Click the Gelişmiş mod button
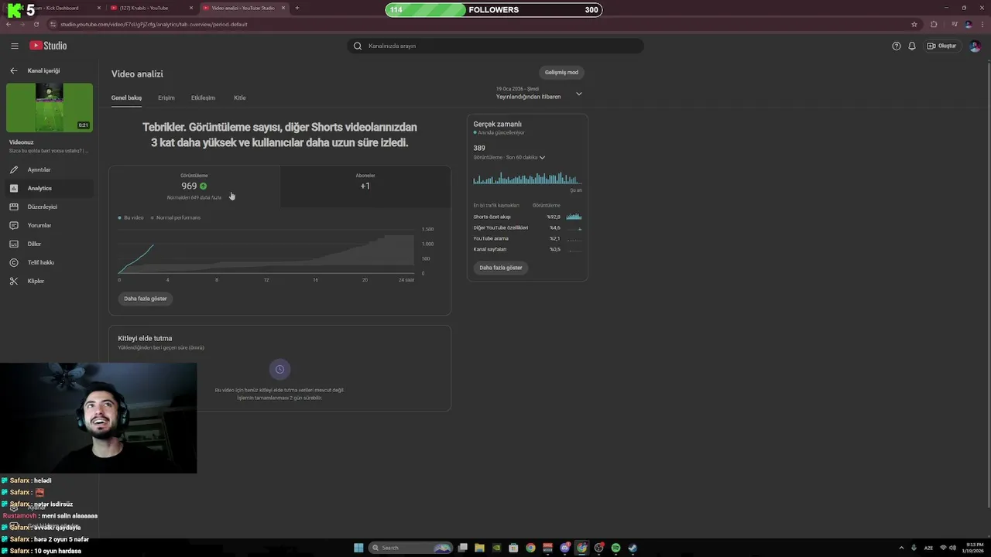Screen dimensions: 991x557 (561, 73)
